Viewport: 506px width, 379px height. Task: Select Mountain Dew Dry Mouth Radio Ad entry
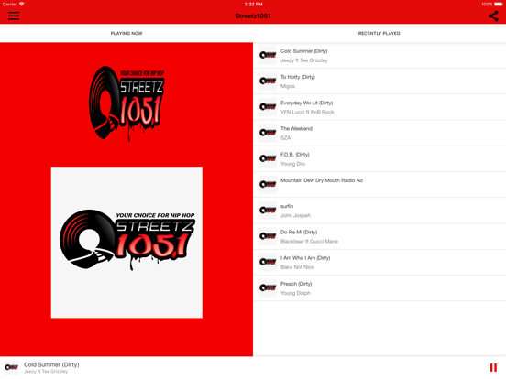click(322, 180)
